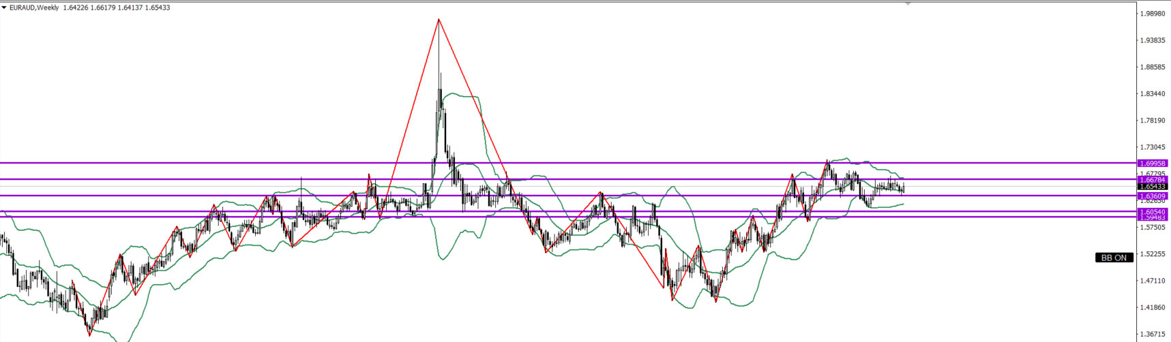Image resolution: width=1171 pixels, height=342 pixels.
Task: Click the EURAUD,Weekly chart title
Action: pos(33,7)
